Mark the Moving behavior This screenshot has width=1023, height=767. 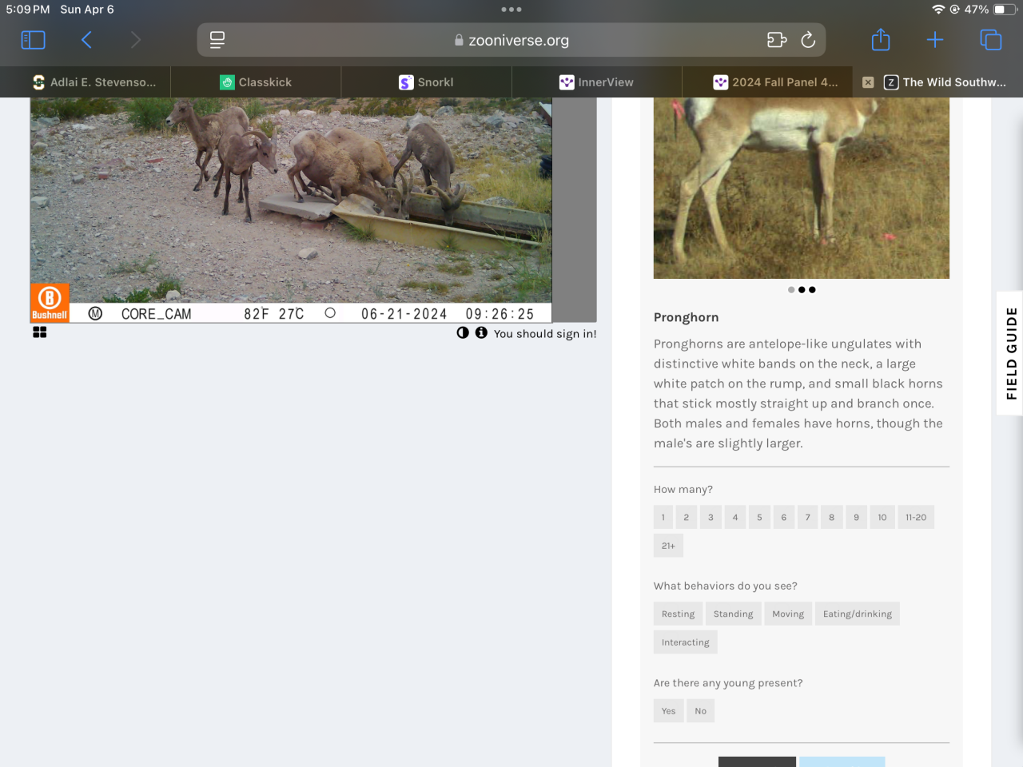pyautogui.click(x=788, y=614)
